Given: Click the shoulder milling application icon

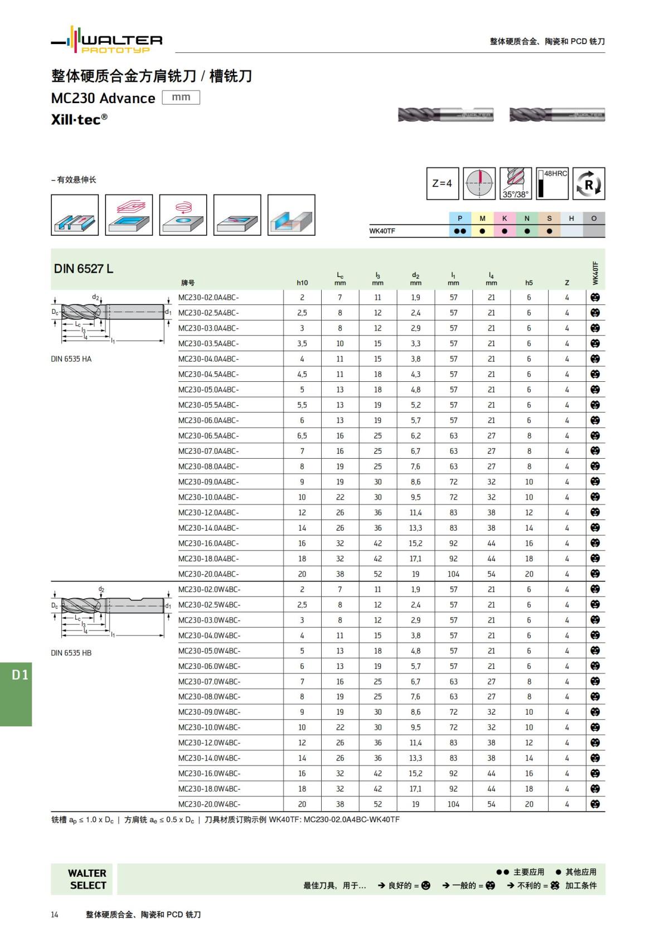Looking at the screenshot, I should click(291, 215).
